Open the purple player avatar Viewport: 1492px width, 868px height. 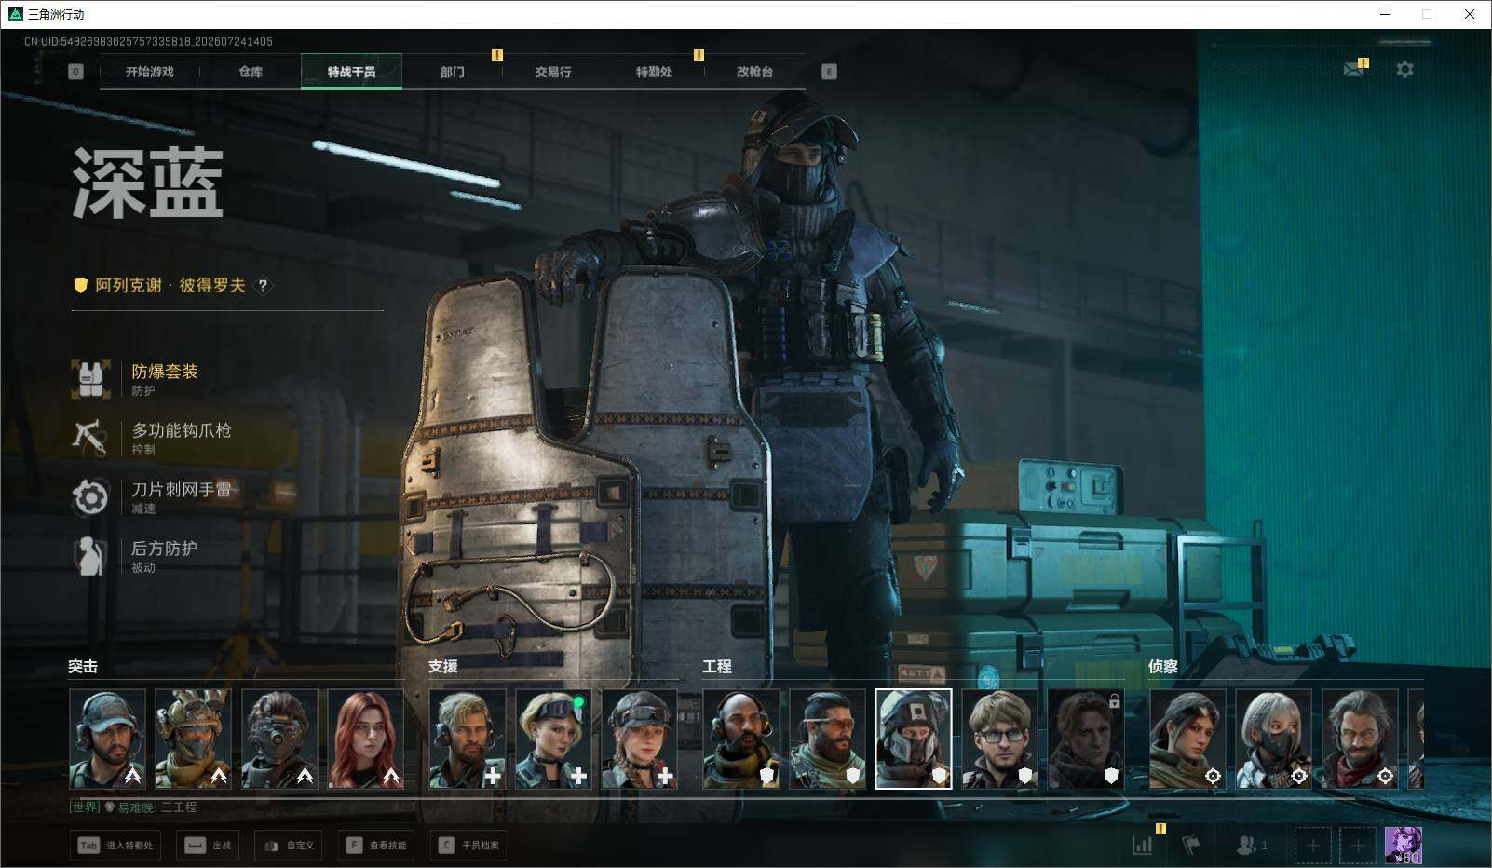coord(1403,845)
